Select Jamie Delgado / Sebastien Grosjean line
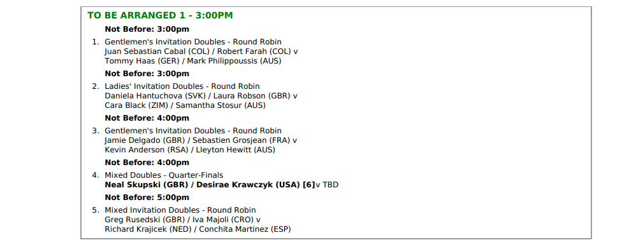 [201, 140]
